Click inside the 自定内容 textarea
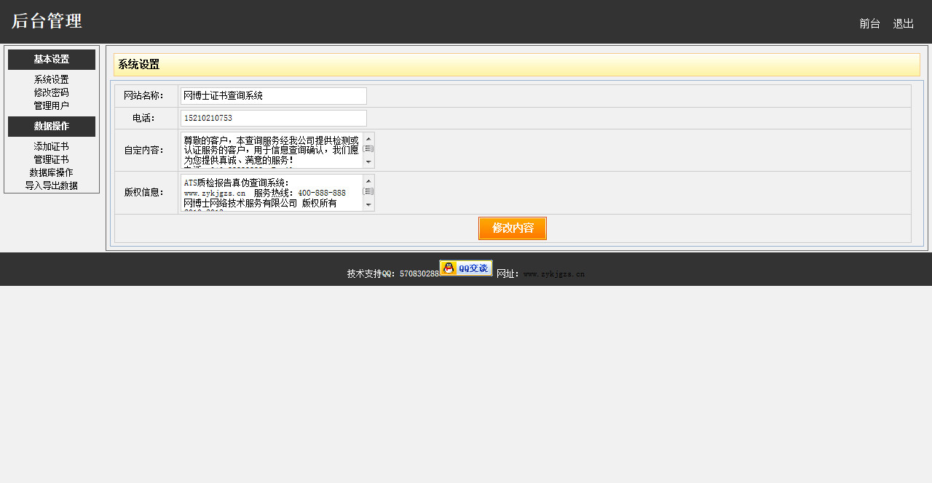The width and height of the screenshot is (932, 483). [x=271, y=150]
